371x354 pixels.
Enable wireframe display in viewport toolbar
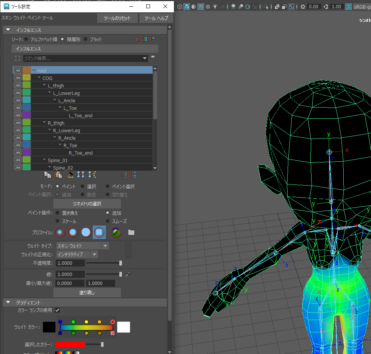click(x=180, y=7)
